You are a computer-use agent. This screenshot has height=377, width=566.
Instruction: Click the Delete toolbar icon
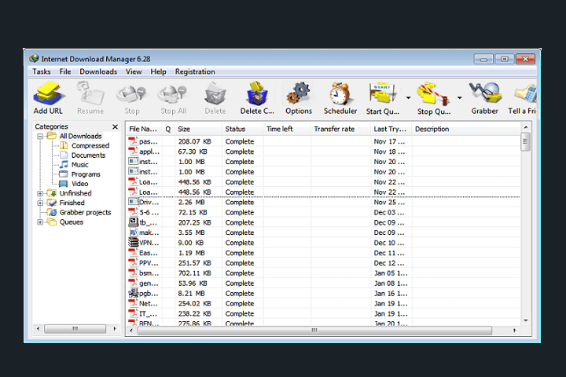tap(215, 93)
